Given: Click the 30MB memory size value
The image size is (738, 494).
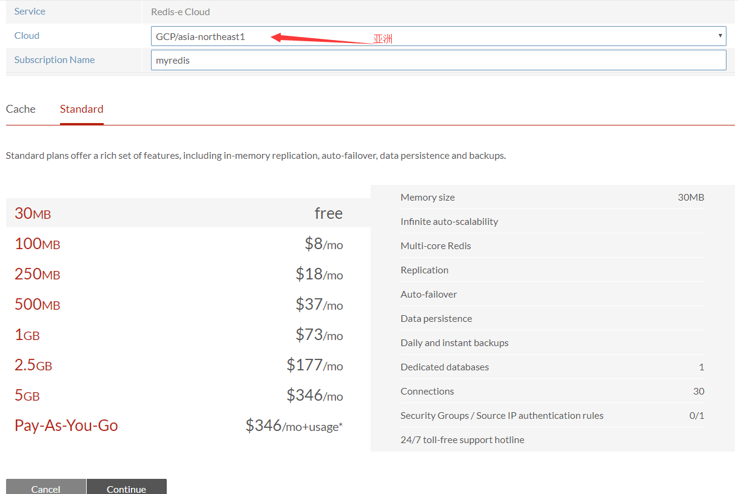Looking at the screenshot, I should click(691, 197).
